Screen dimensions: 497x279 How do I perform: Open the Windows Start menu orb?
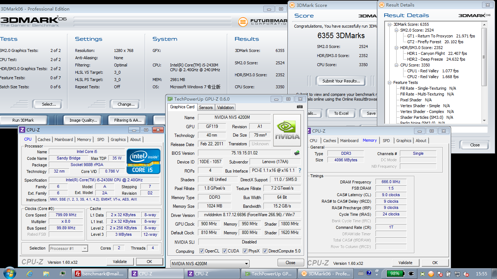[x=9, y=274]
